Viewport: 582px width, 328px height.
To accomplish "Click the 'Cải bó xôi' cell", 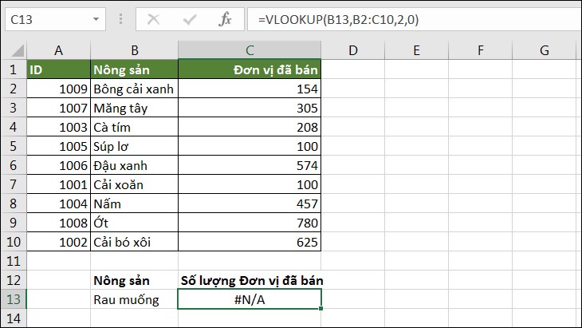I will (x=135, y=242).
